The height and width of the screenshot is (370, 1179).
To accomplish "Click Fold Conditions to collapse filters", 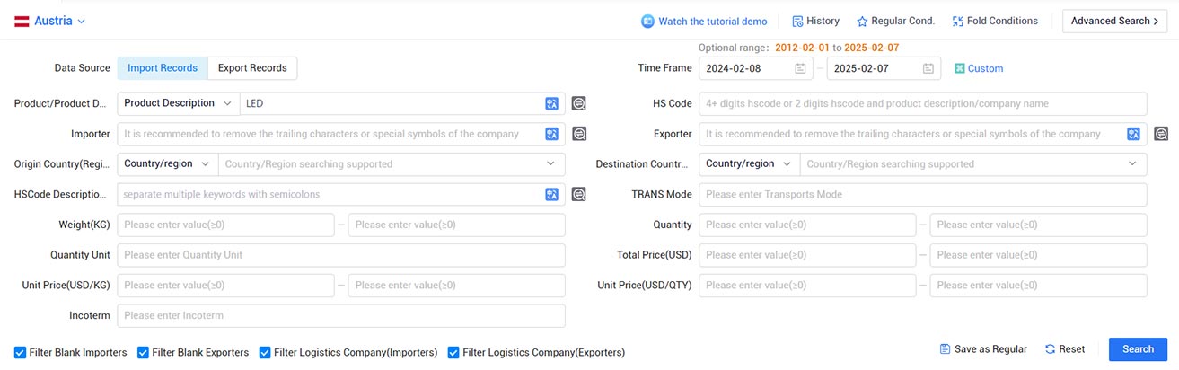I will pos(995,21).
